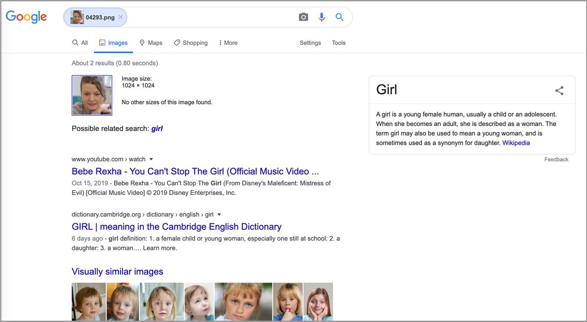
Task: Open the Wikipedia link in the panel
Action: pos(516,143)
